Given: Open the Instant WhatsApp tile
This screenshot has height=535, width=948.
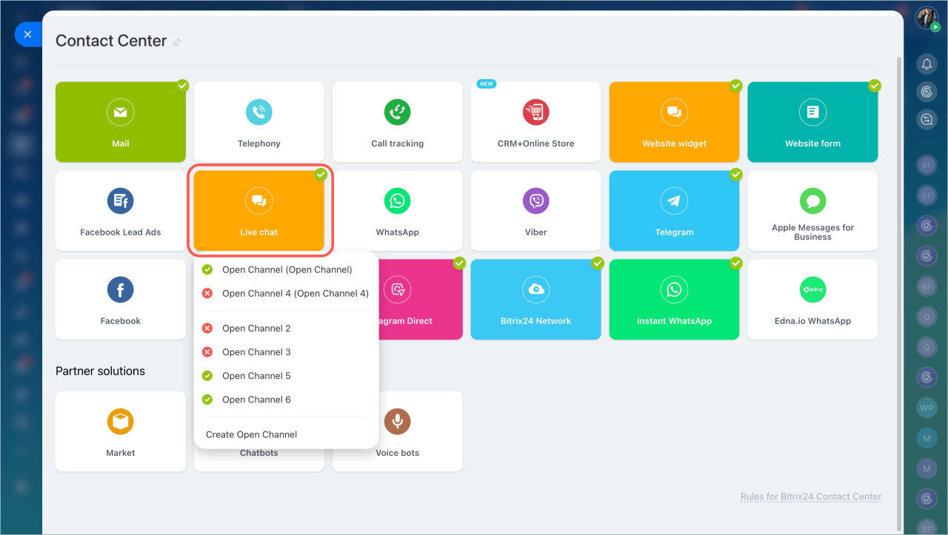Looking at the screenshot, I should (x=674, y=300).
